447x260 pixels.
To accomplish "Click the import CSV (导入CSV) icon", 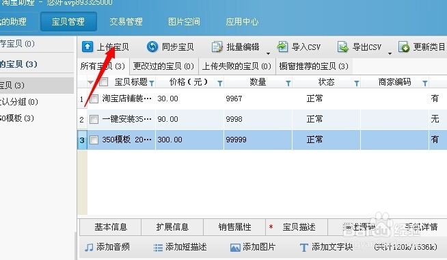I will coord(282,47).
